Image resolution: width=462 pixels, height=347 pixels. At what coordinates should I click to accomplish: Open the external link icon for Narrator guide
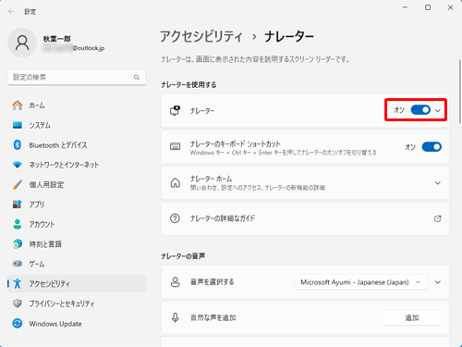click(438, 218)
